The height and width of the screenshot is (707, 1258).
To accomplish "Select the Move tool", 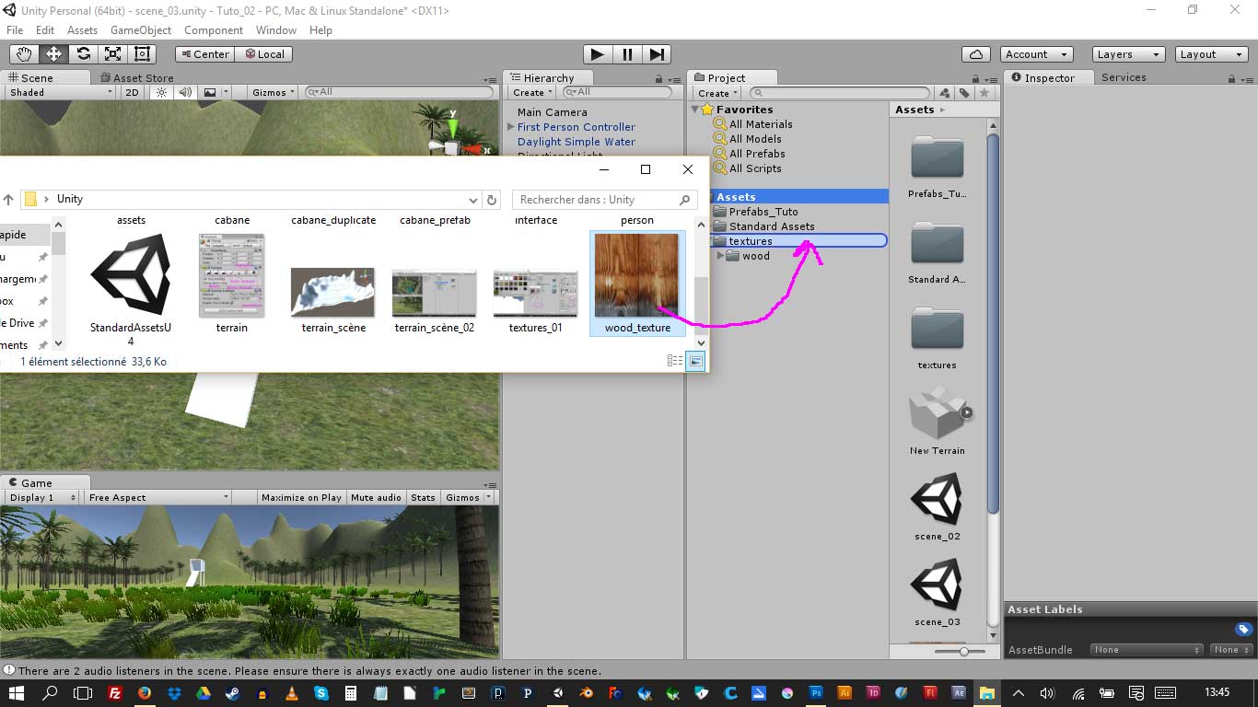I will tap(53, 54).
